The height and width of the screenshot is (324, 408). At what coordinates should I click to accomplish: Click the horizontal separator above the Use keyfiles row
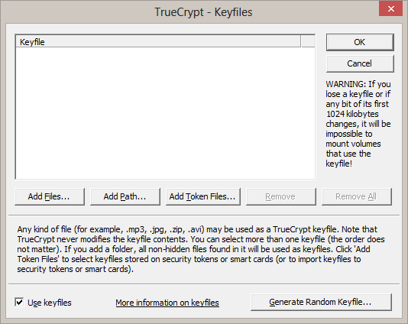[204, 283]
